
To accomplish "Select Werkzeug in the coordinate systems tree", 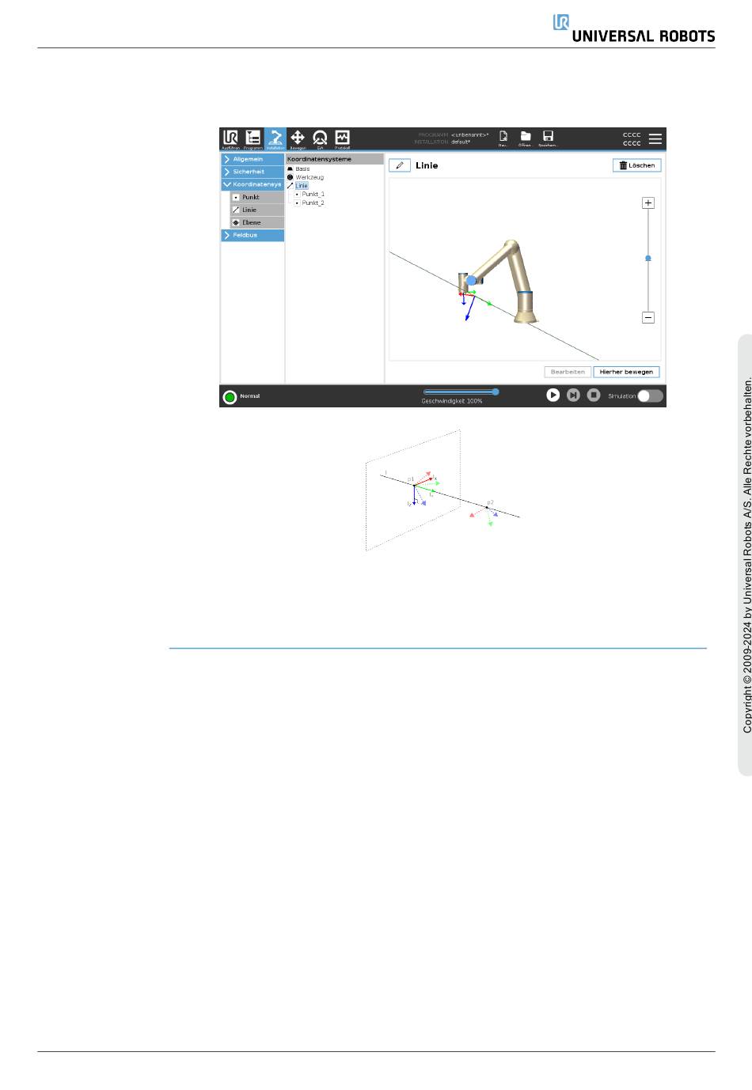I will tap(306, 177).
